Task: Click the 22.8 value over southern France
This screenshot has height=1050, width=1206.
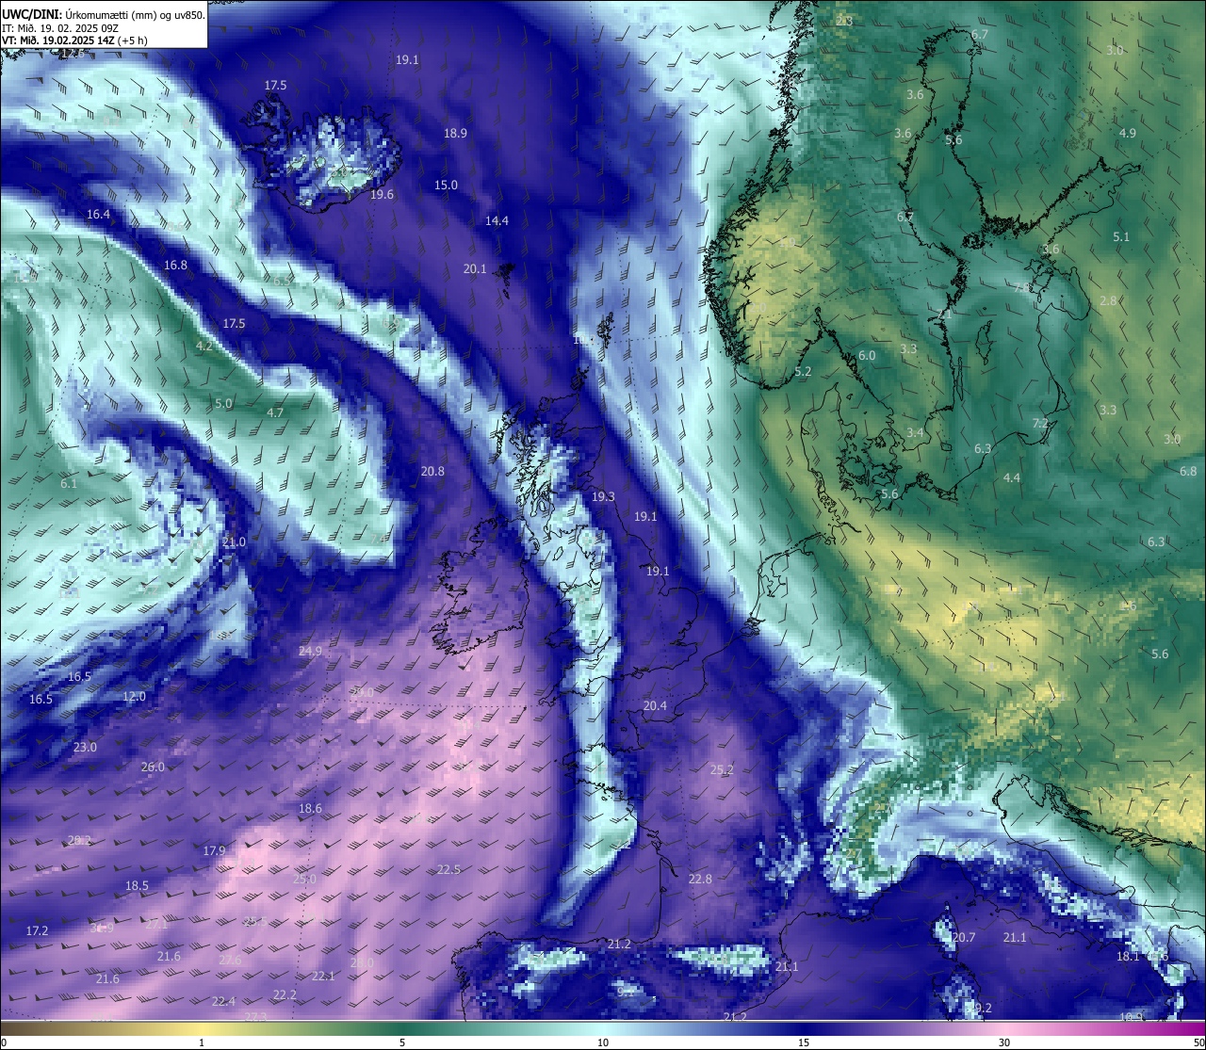Action: (700, 880)
